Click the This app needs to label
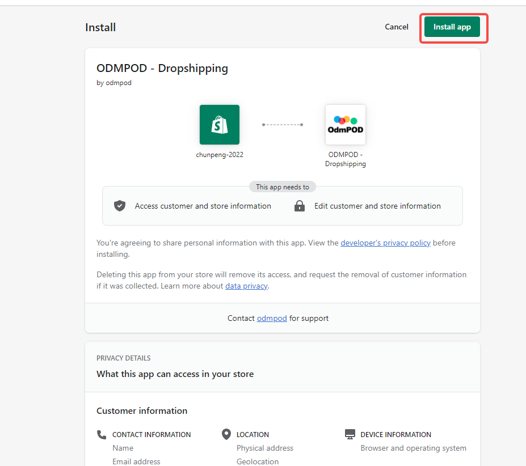 283,187
